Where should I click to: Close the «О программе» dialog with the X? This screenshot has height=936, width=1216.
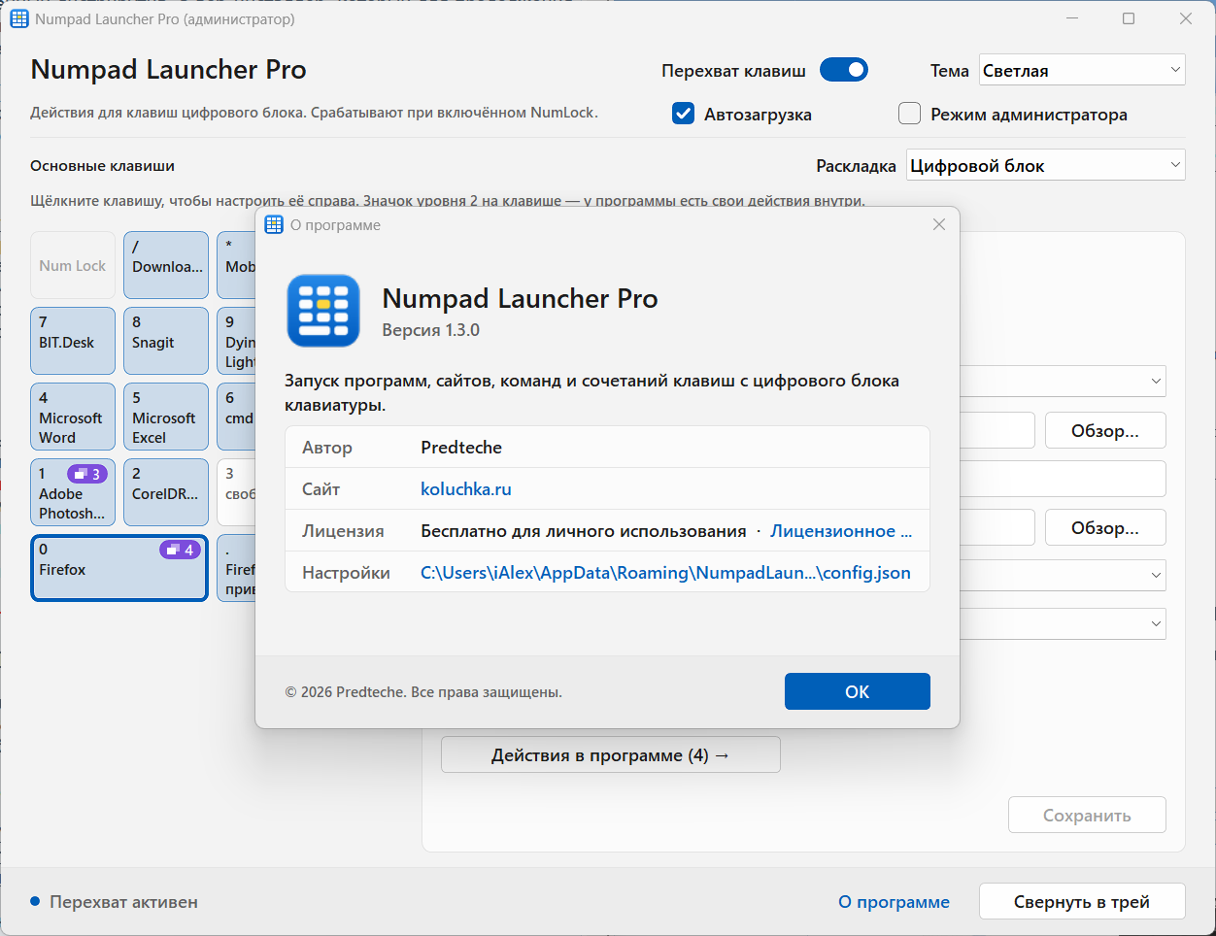point(939,224)
